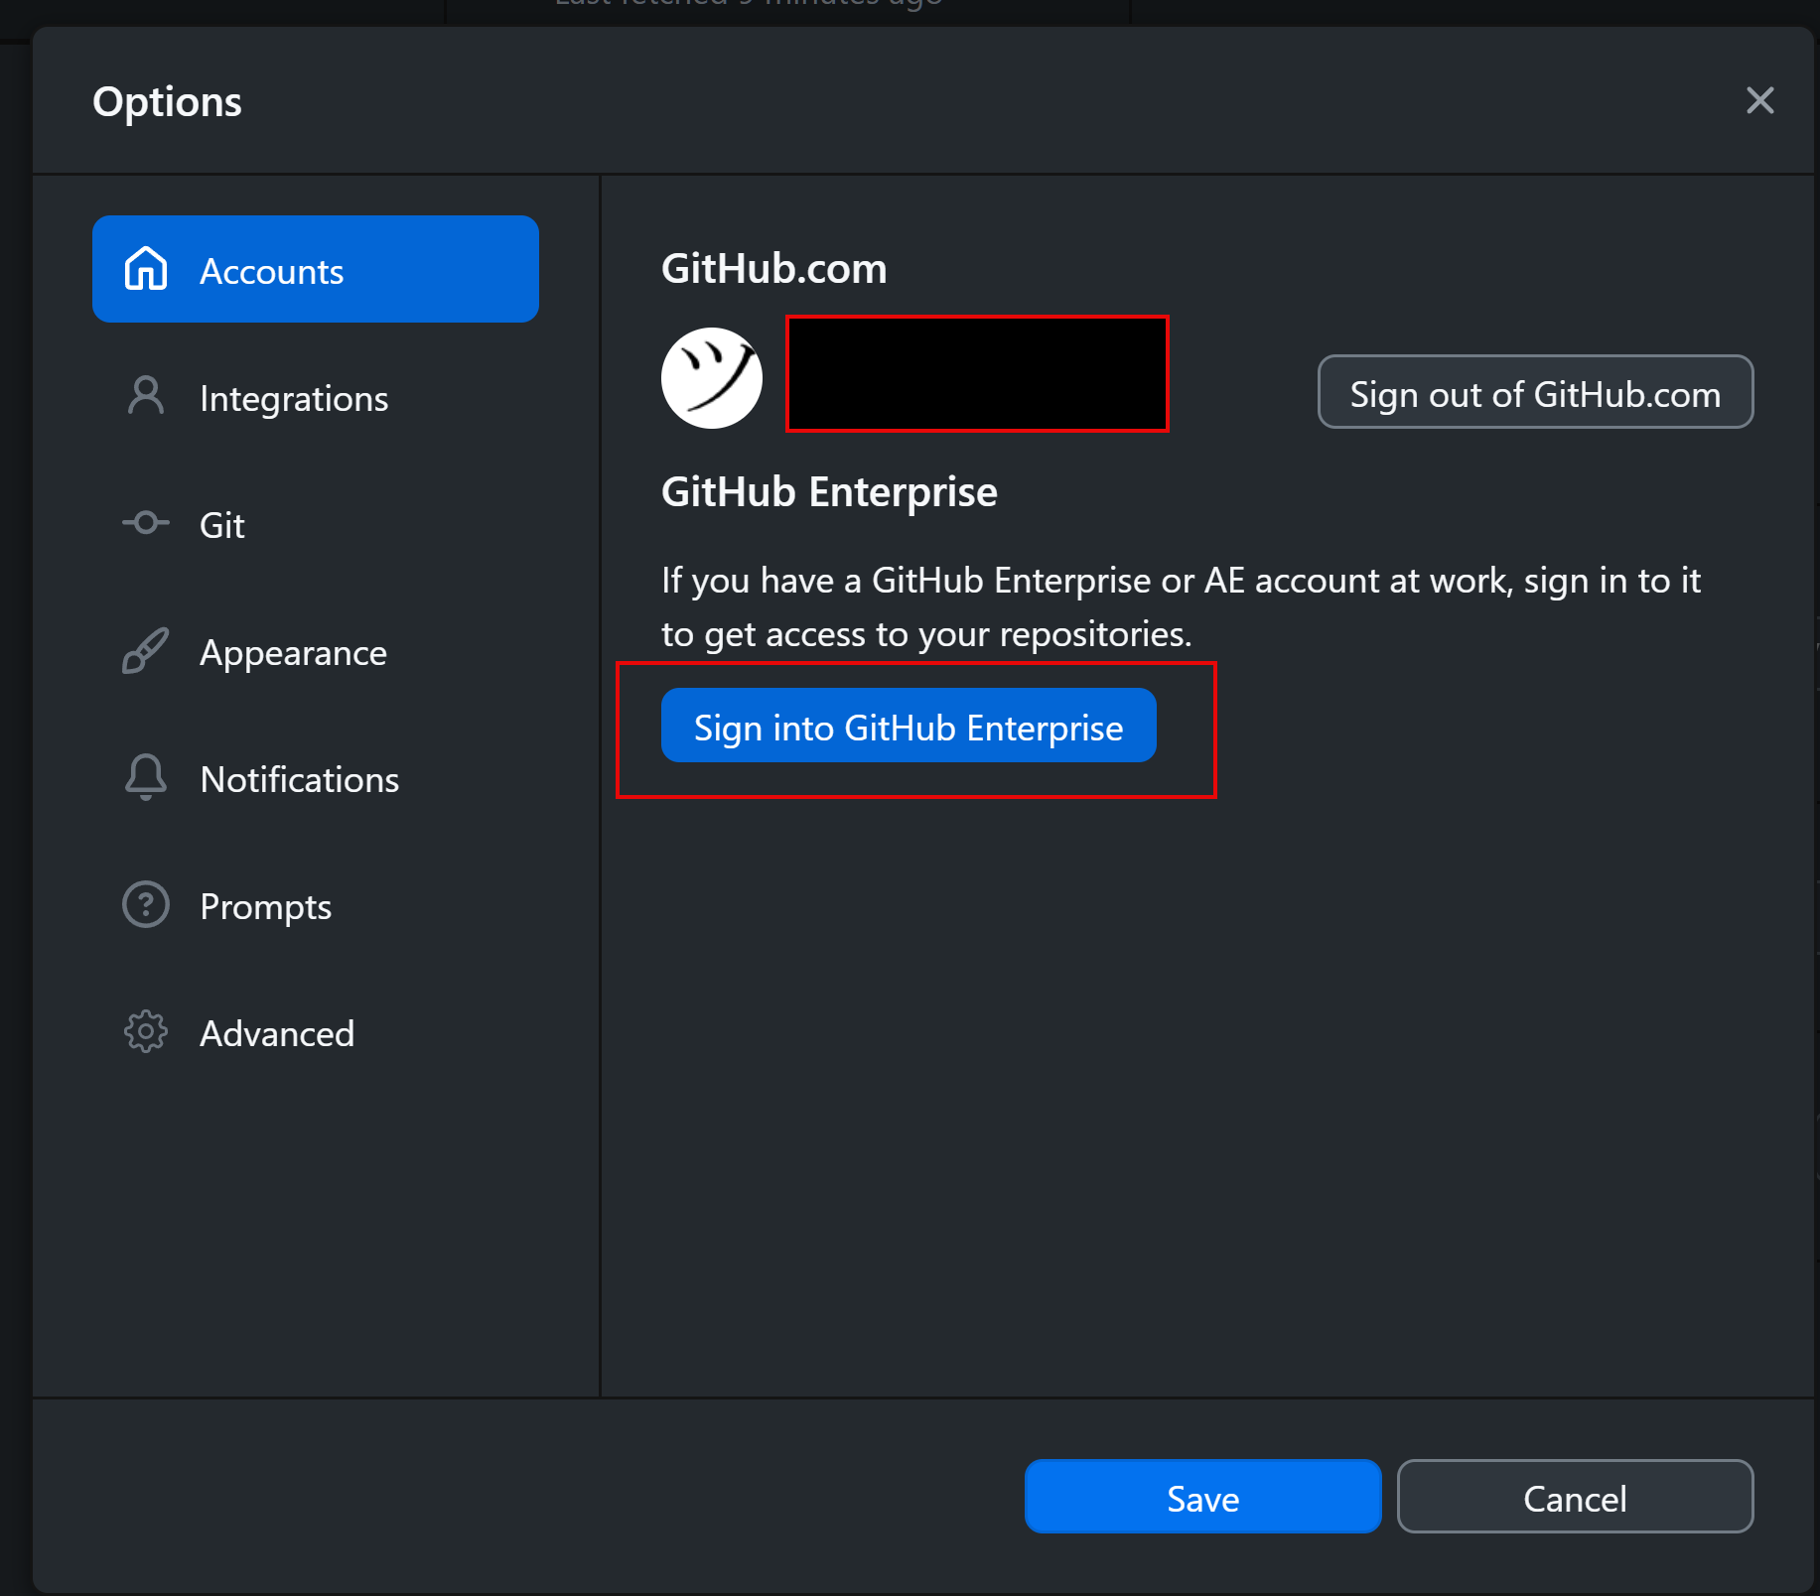Click the GitHub.com account avatar
1820x1596 pixels.
[712, 378]
